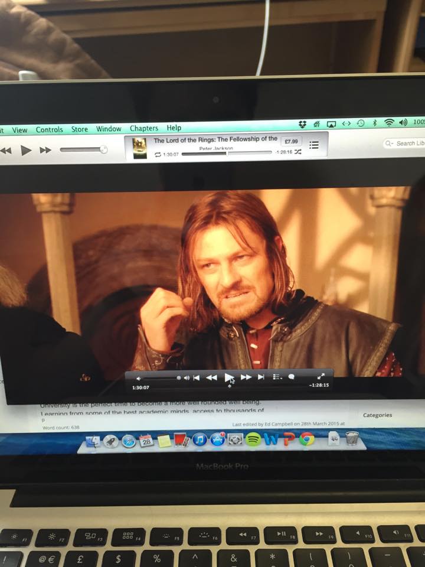Toggle the repeat icon in iTunes display

[158, 154]
